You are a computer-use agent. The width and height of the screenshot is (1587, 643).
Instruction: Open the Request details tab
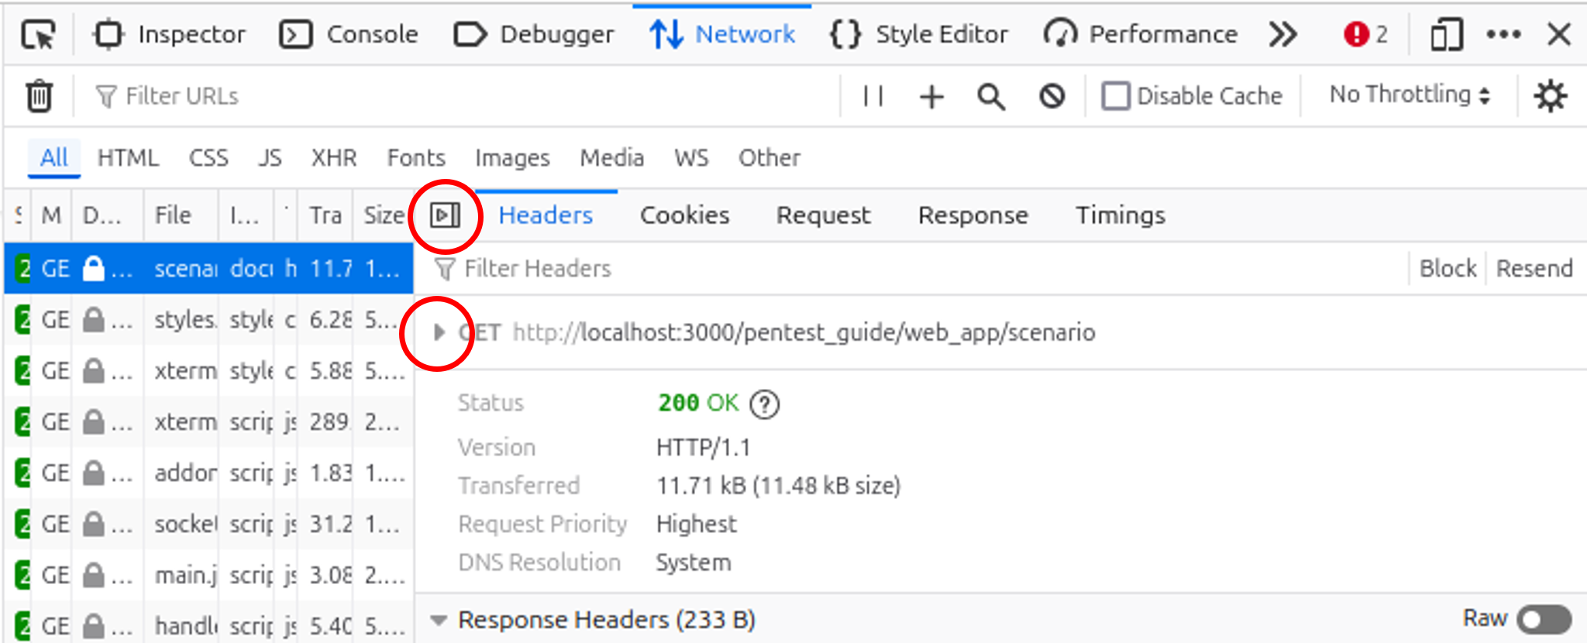click(823, 215)
